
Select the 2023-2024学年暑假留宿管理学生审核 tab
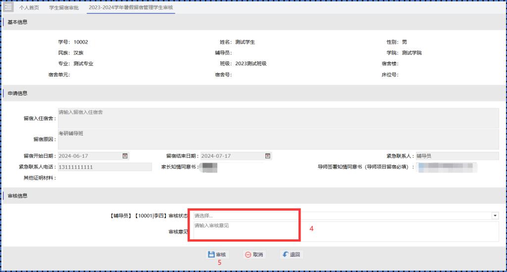pos(131,8)
